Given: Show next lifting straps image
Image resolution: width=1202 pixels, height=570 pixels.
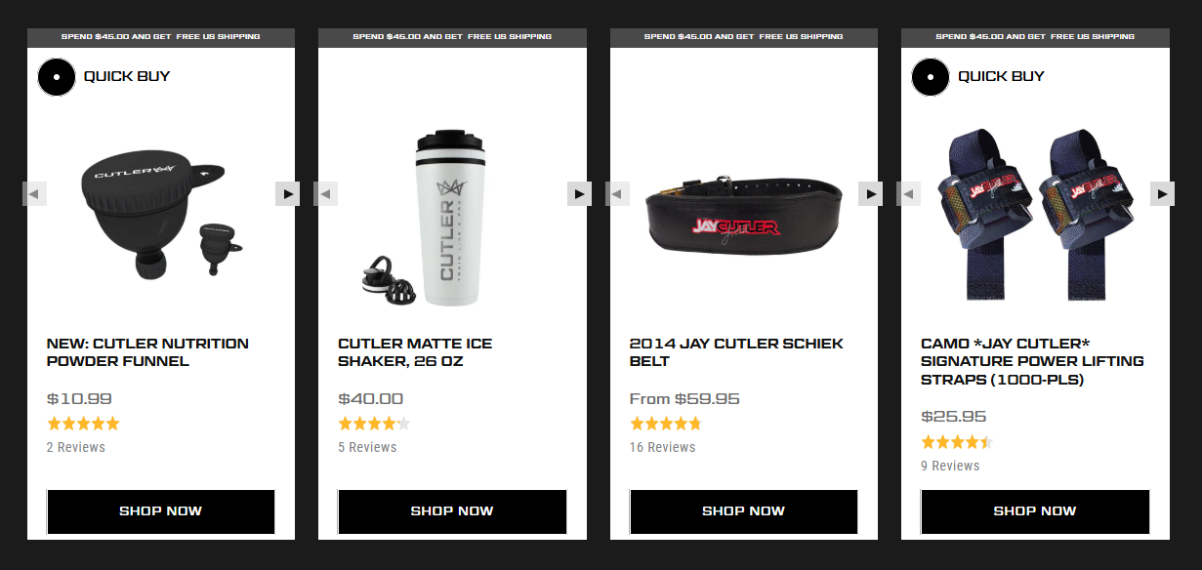Looking at the screenshot, I should (1162, 193).
